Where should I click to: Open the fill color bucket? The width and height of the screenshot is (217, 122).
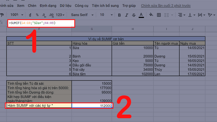tap(151, 15)
